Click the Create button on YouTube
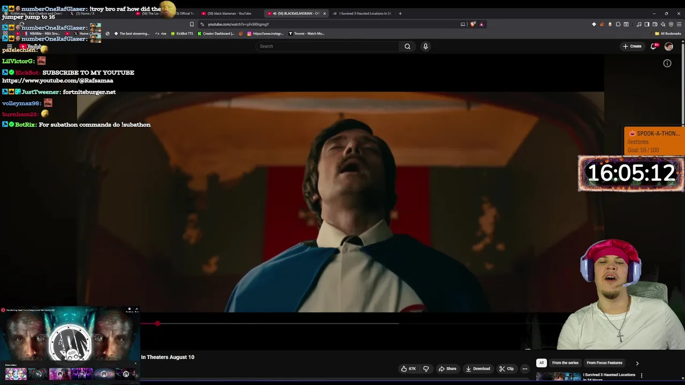Viewport: 685px width, 385px height. point(632,46)
